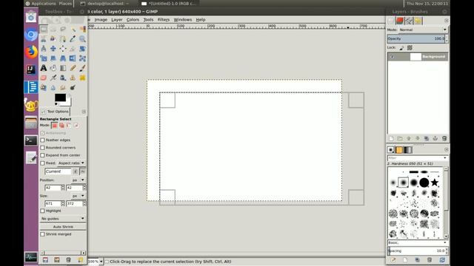
Task: Open the Image menu
Action: [x=101, y=20]
